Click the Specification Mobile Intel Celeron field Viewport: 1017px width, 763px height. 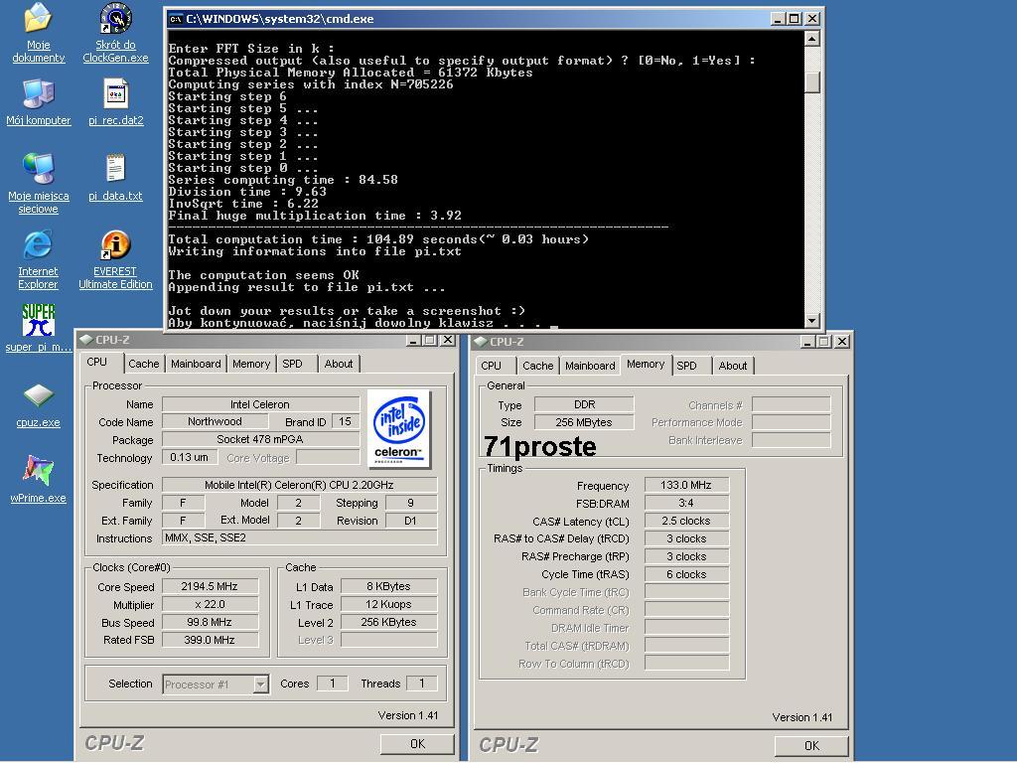point(299,485)
